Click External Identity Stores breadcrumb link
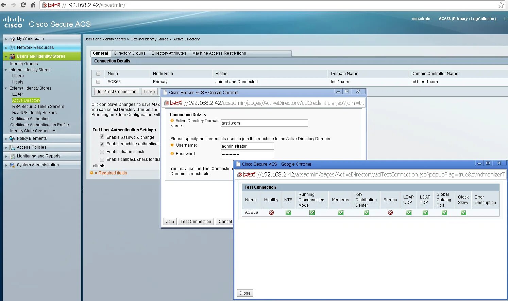This screenshot has height=301, width=508. 149,39
